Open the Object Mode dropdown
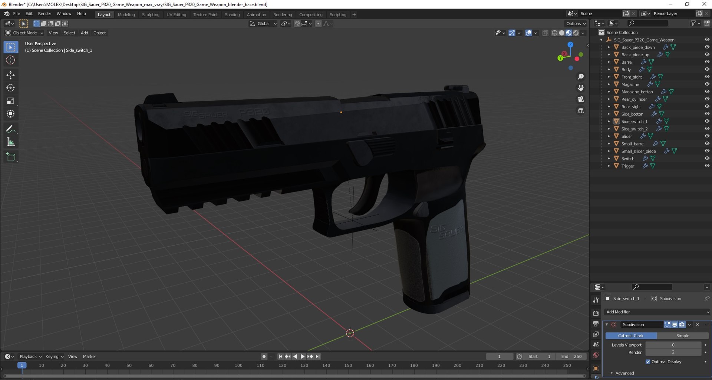Screen dimensions: 712x380 click(x=24, y=33)
